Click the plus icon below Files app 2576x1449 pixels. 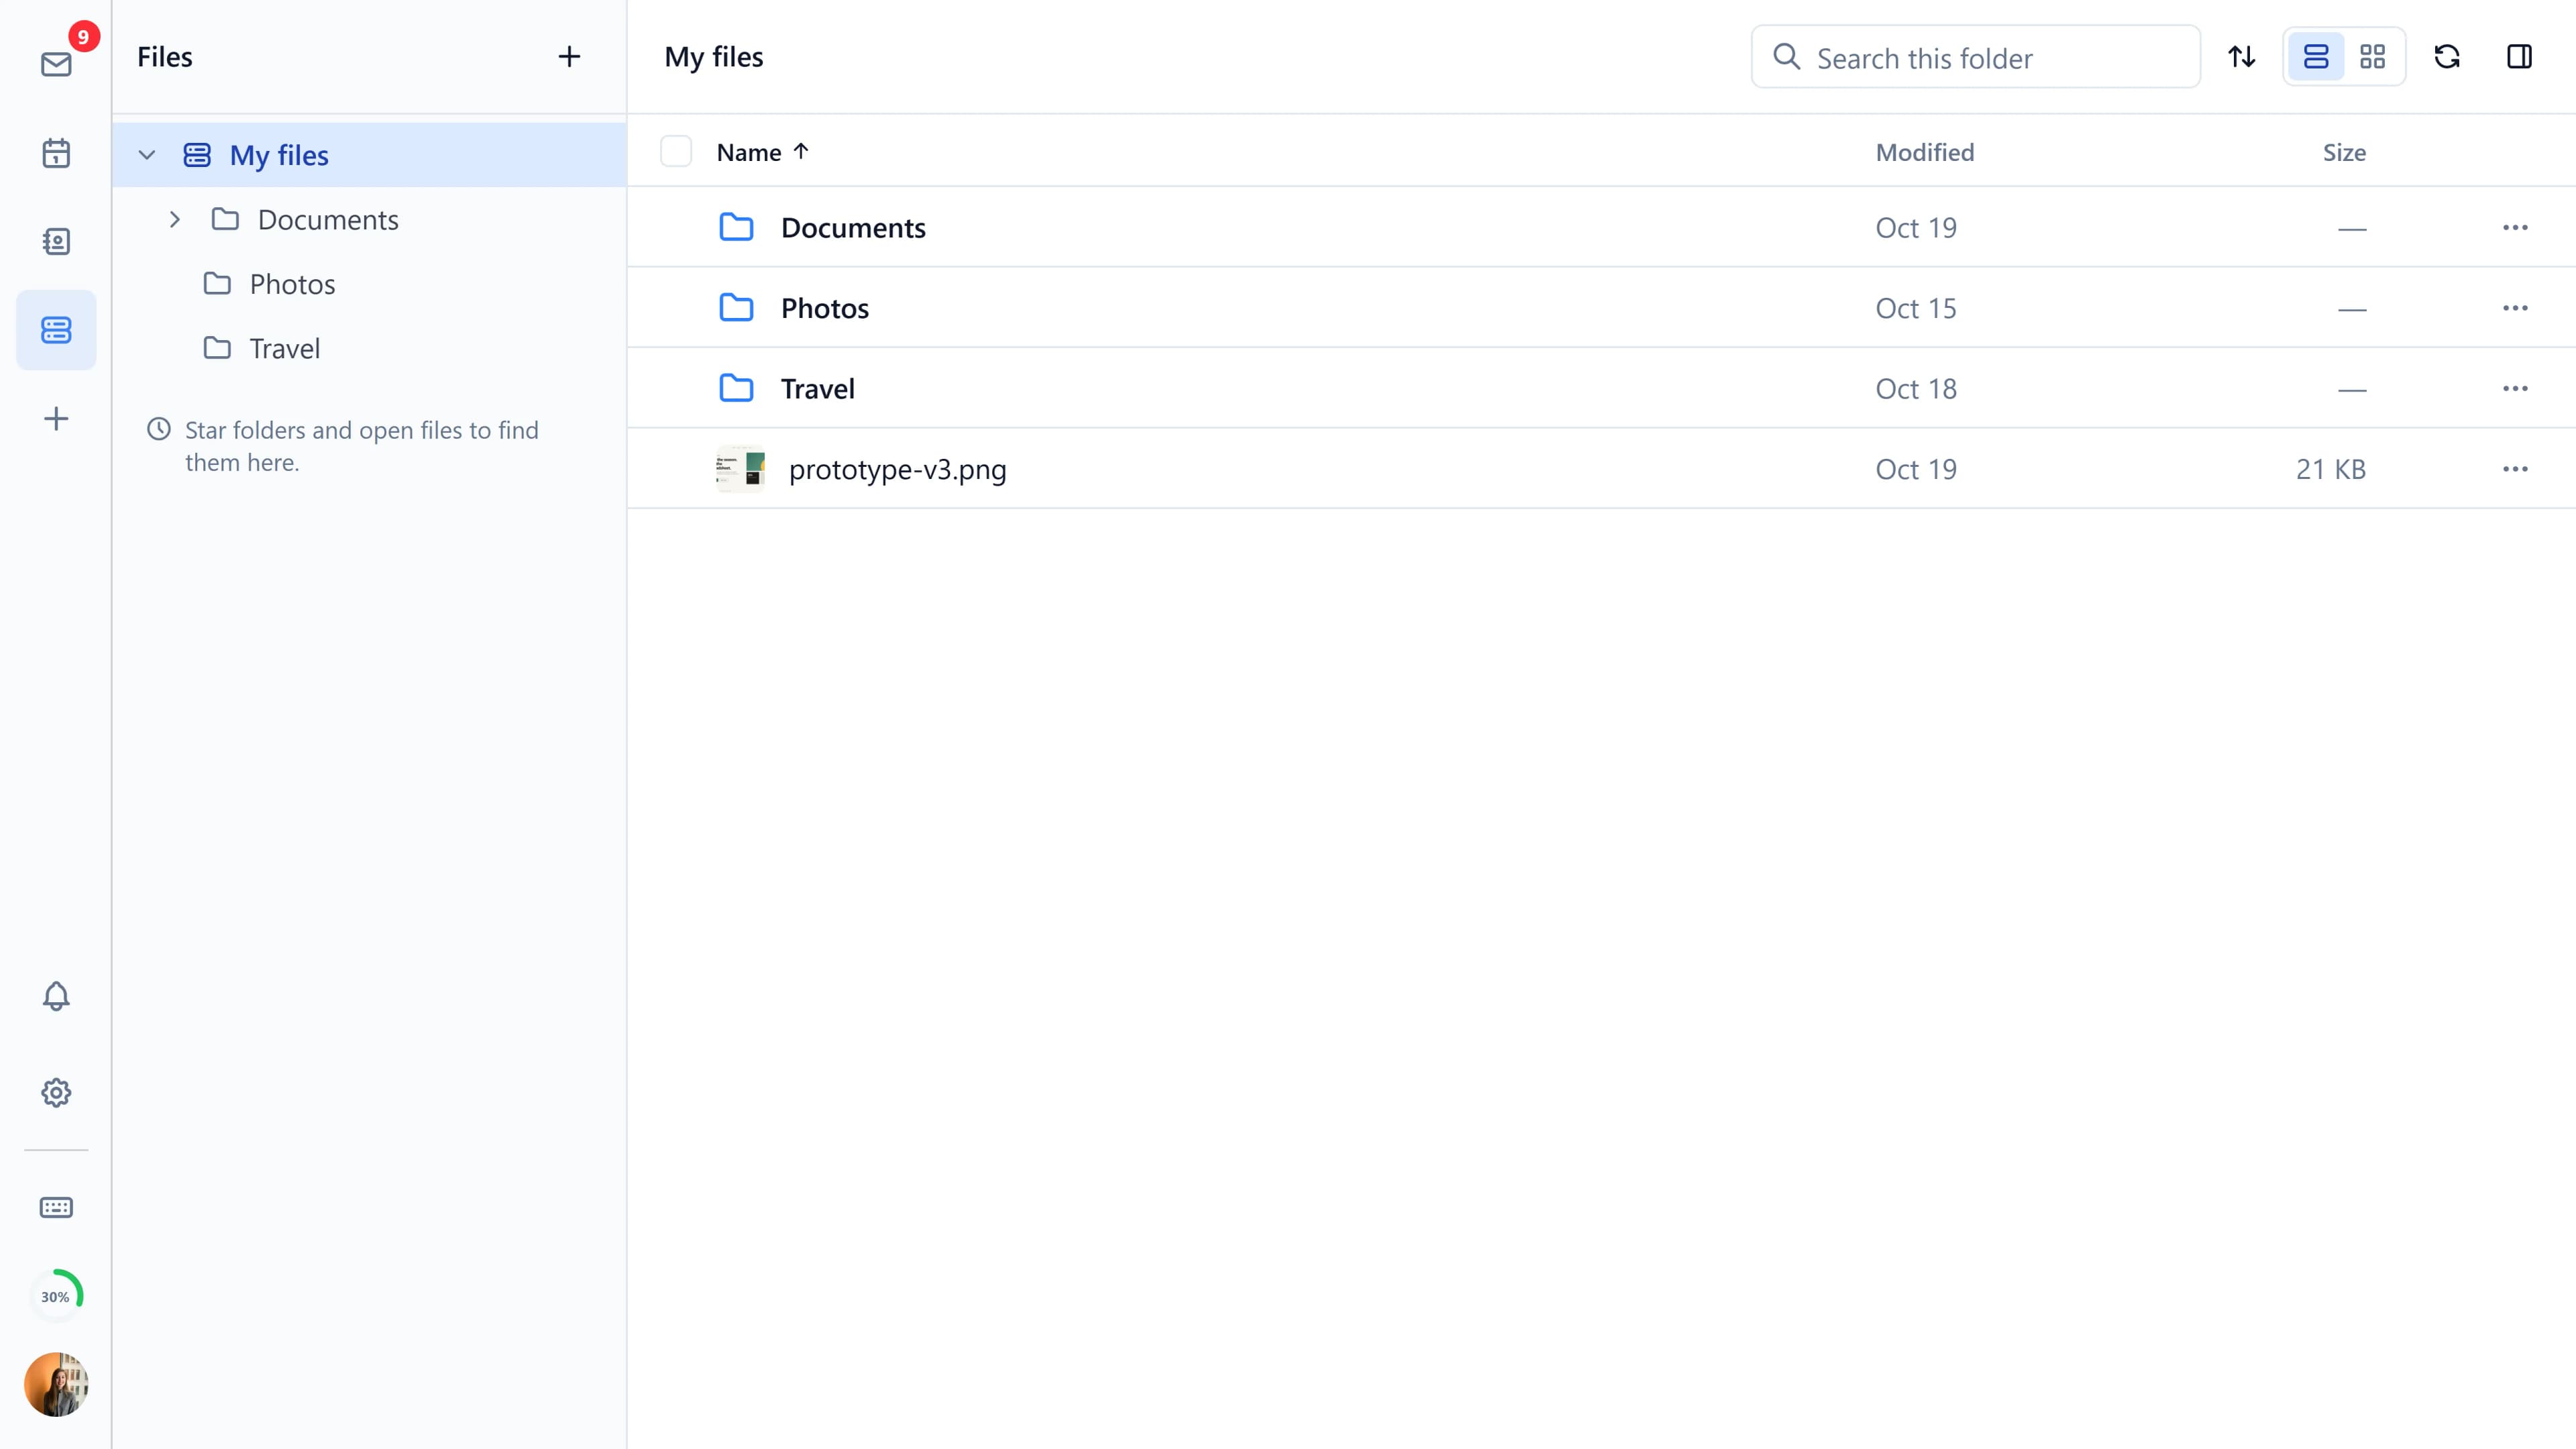(x=56, y=418)
